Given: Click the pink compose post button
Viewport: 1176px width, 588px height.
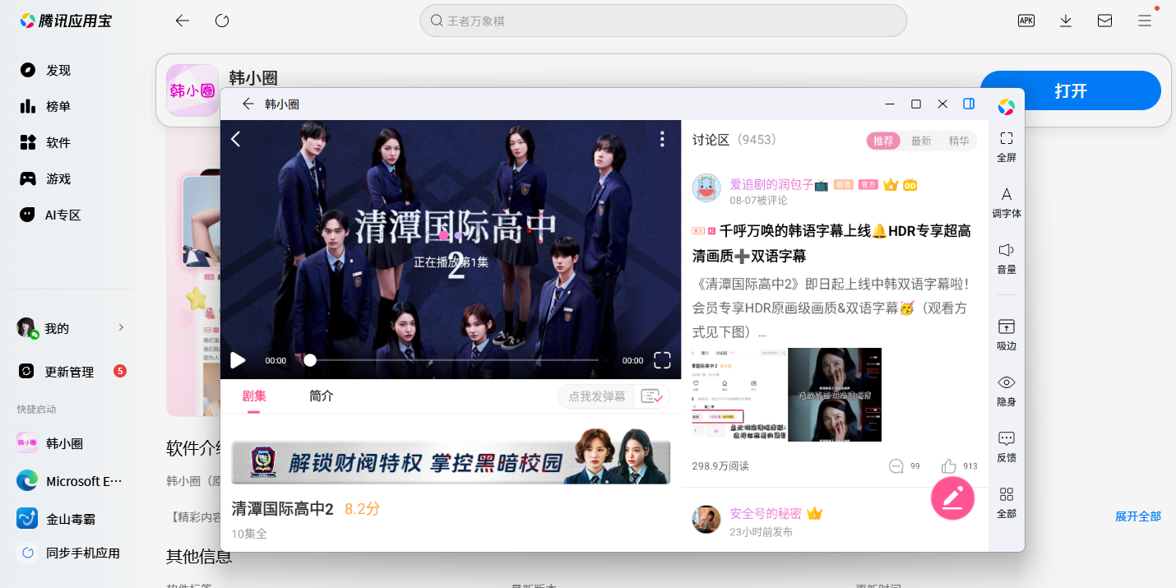Looking at the screenshot, I should 952,498.
